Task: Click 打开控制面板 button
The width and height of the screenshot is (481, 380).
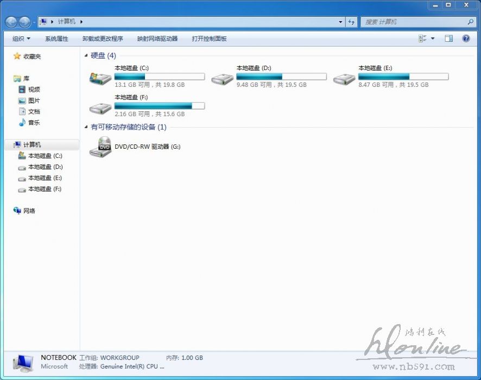Action: click(x=209, y=39)
